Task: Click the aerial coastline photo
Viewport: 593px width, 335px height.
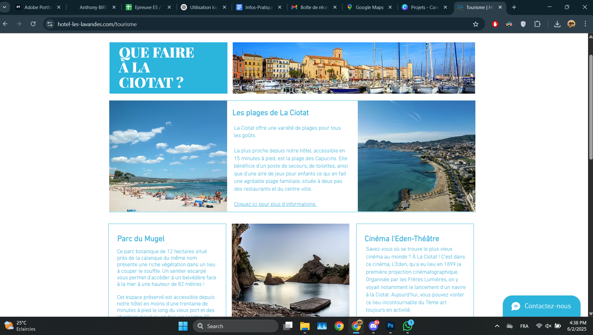Action: coord(416,156)
